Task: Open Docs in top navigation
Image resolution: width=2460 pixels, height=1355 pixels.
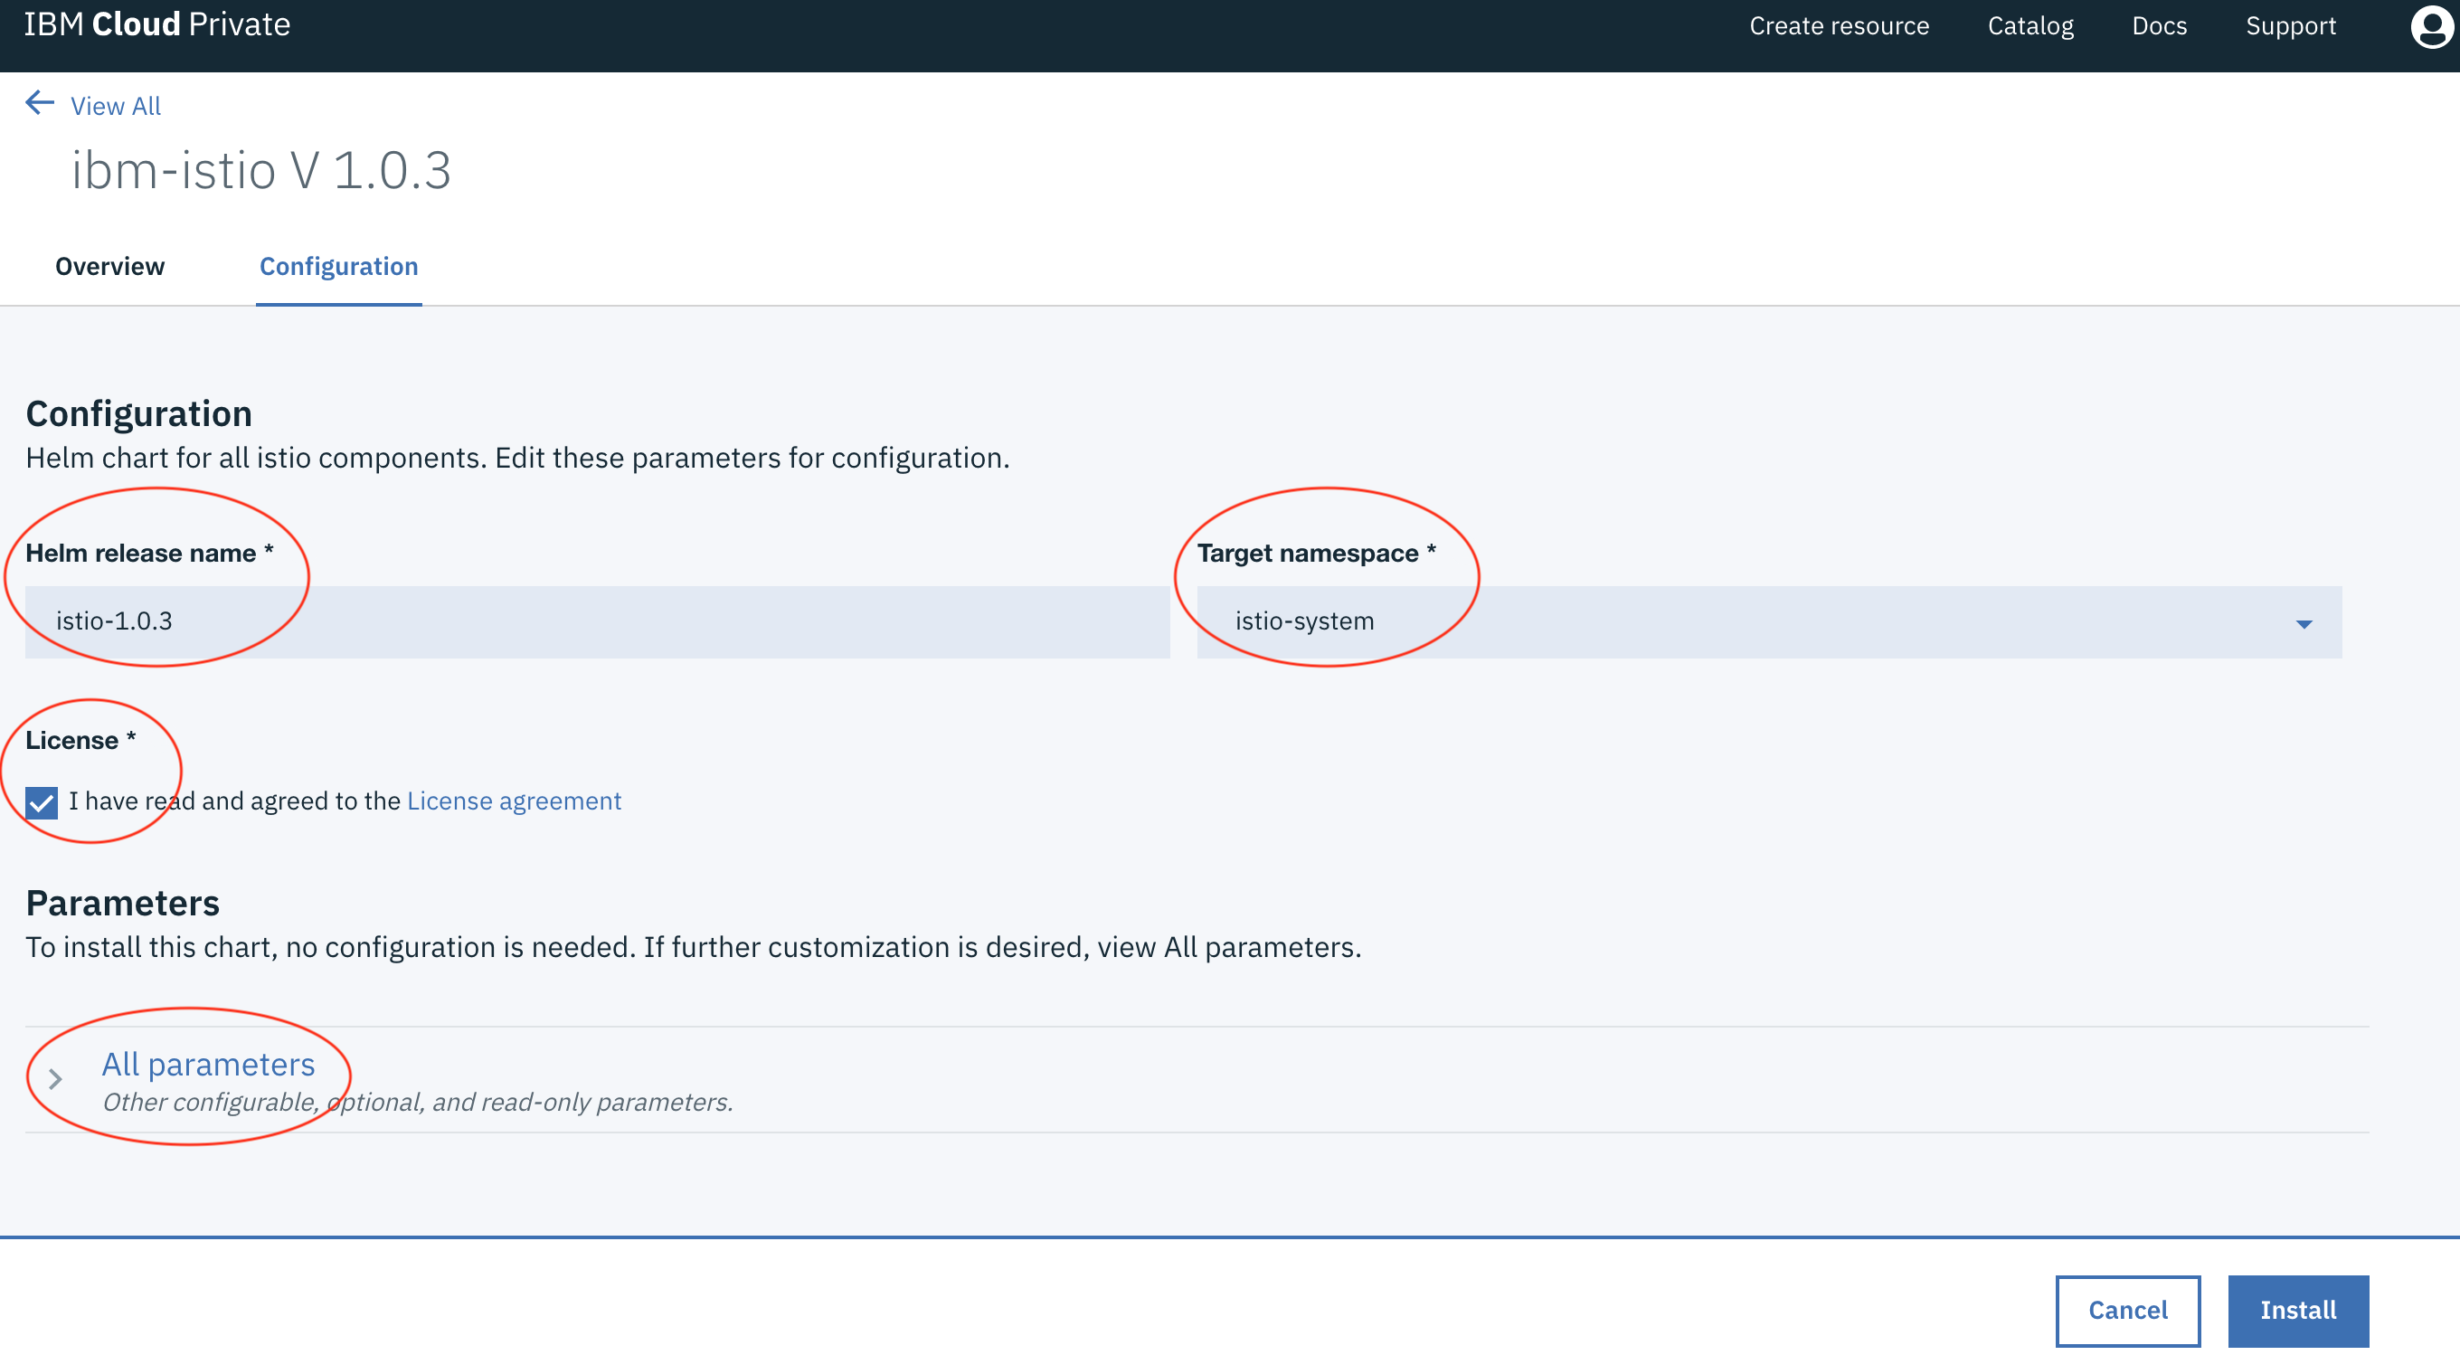Action: tap(2158, 26)
